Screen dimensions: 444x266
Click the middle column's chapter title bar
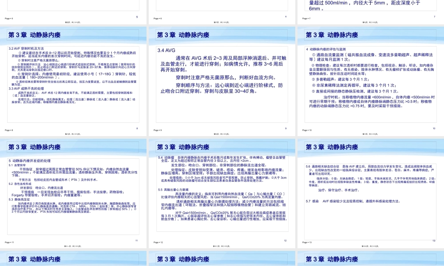coord(222,35)
